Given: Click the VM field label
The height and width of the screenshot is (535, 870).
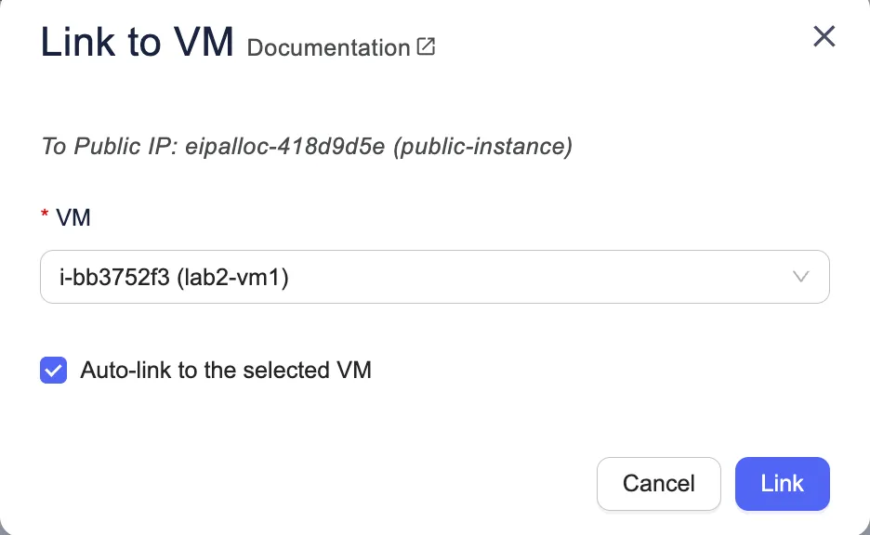Looking at the screenshot, I should [73, 217].
